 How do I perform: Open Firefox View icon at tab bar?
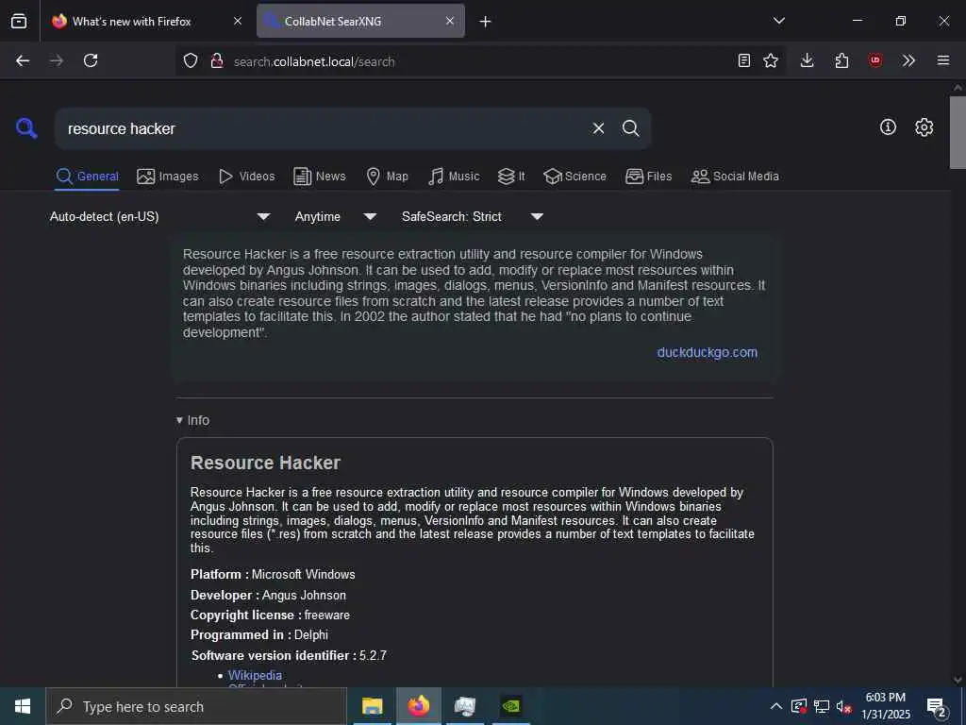[19, 21]
